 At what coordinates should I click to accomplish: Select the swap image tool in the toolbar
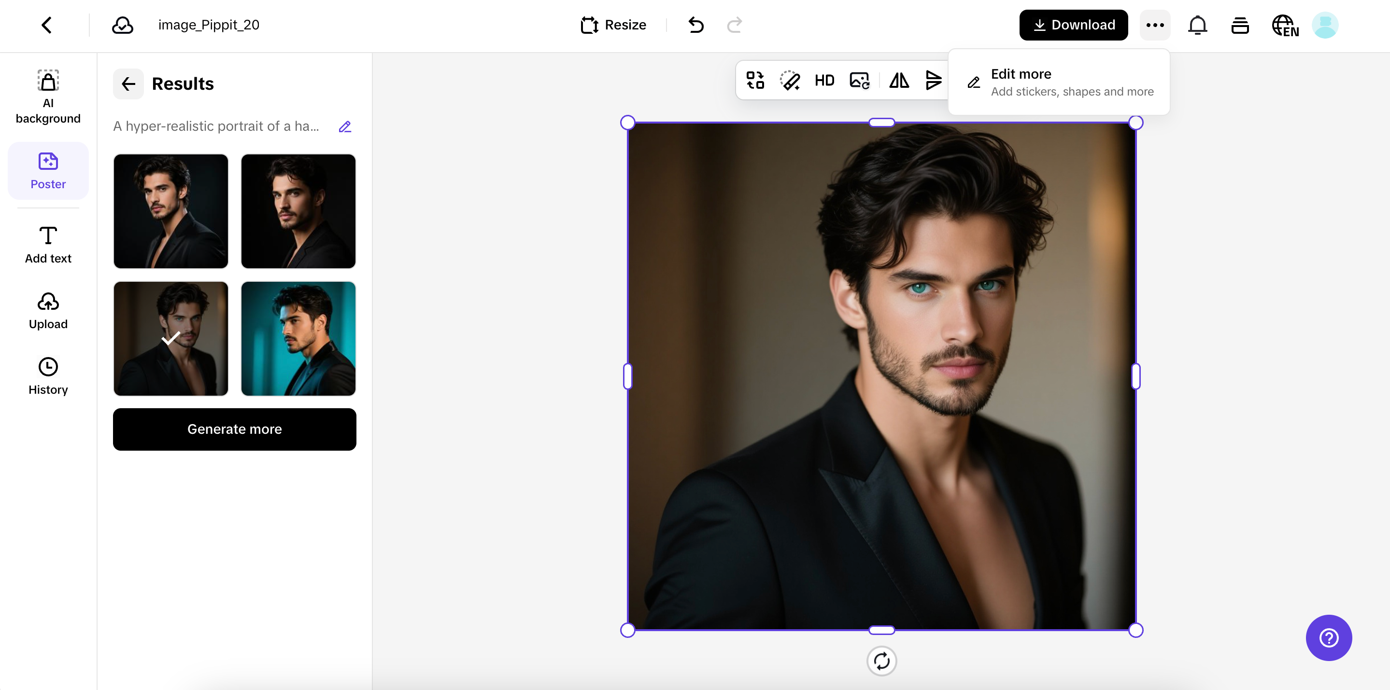[x=754, y=80]
